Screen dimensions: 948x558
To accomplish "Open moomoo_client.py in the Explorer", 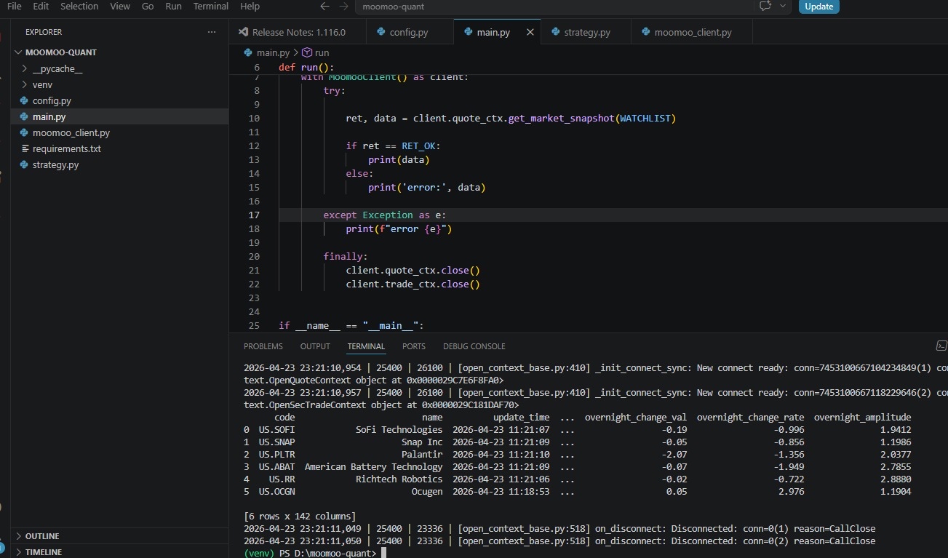I will 71,133.
